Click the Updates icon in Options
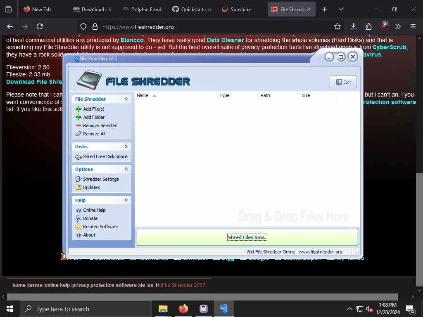 (78, 187)
